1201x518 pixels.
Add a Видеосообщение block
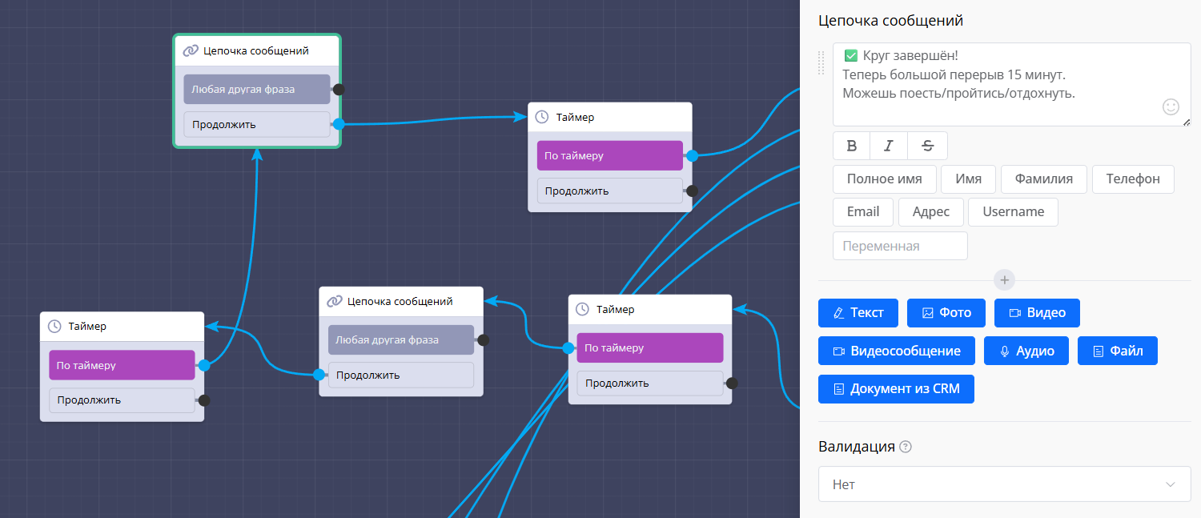pyautogui.click(x=896, y=351)
